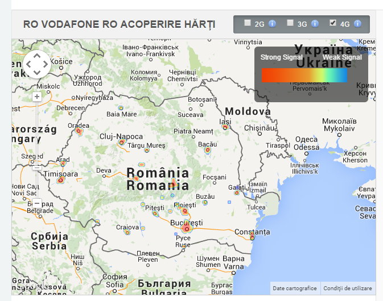Zoom in using the plus button
This screenshot has width=383, height=301.
click(37, 97)
